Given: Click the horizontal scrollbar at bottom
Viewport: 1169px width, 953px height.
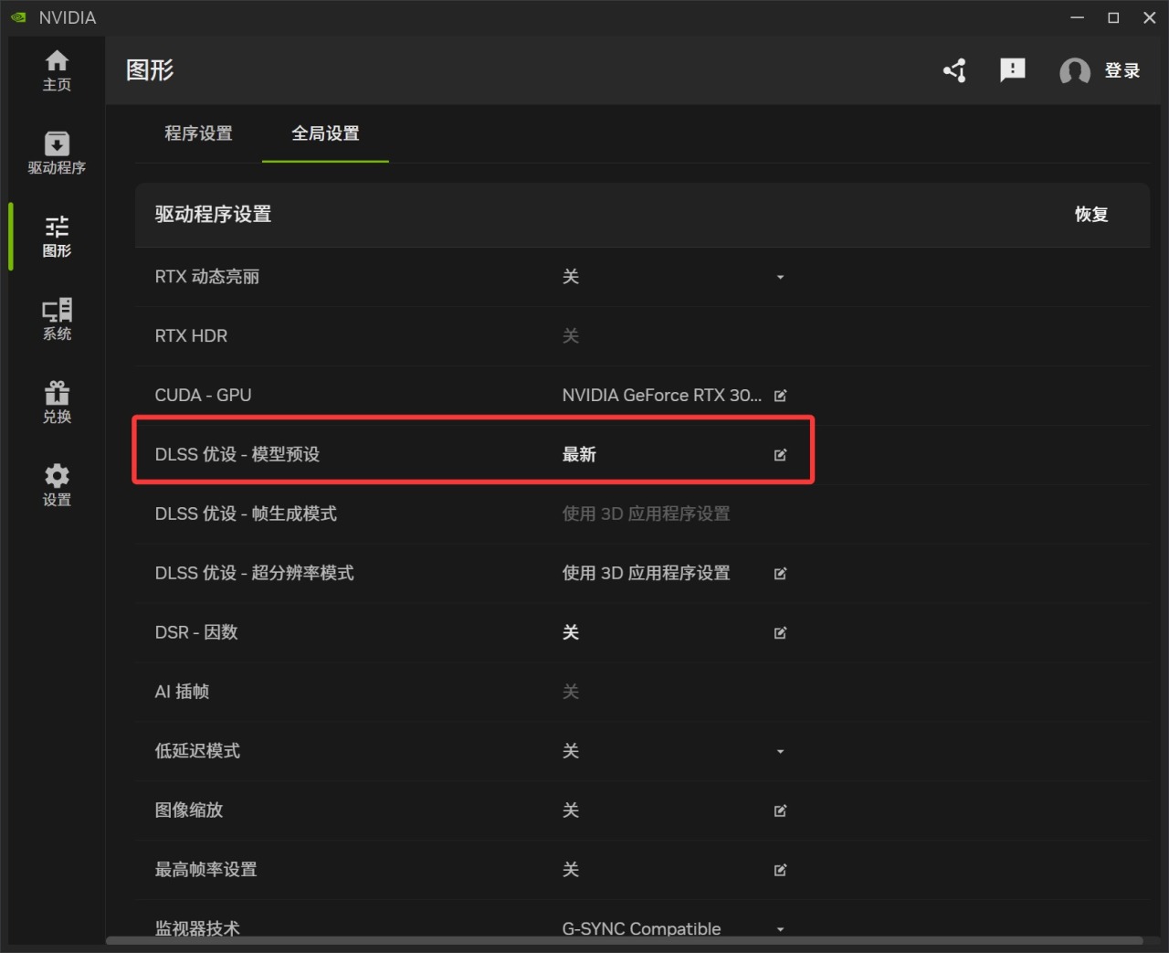Looking at the screenshot, I should [x=624, y=940].
